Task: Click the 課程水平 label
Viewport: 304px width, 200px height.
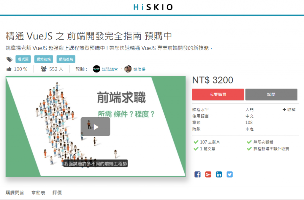Action: point(201,110)
